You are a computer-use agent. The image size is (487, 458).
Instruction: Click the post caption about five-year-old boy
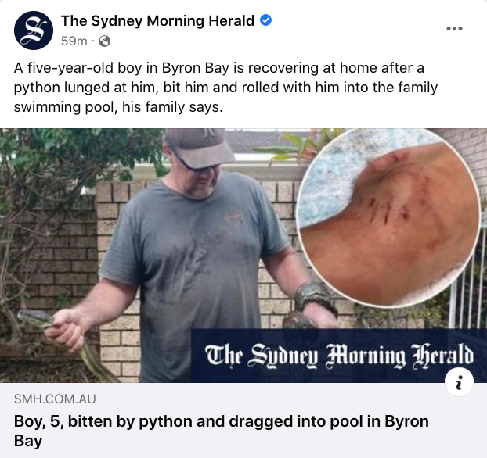(x=225, y=88)
